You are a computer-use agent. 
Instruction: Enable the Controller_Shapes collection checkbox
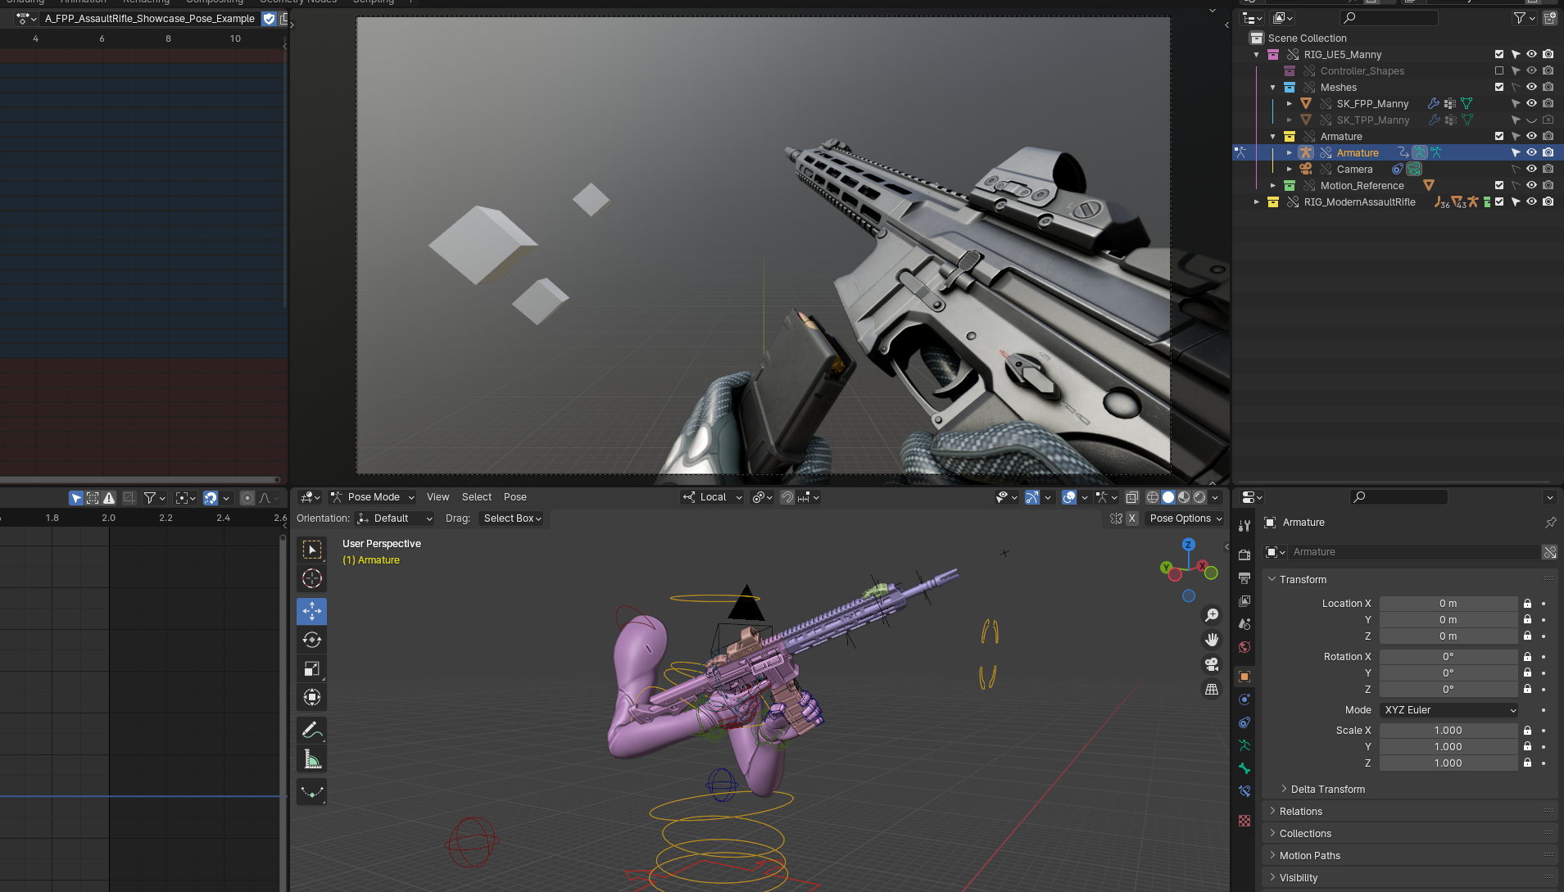pos(1499,71)
